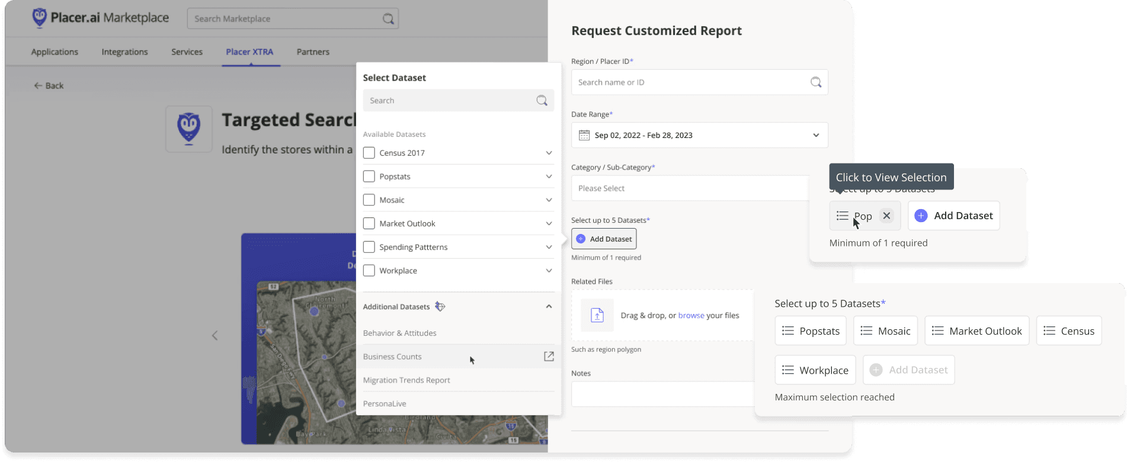Click the calendar icon in Date Range field

[584, 135]
